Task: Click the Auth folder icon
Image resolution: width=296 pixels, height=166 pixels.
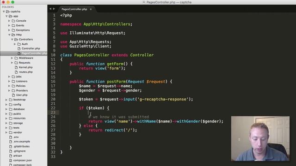Action: click(19, 44)
